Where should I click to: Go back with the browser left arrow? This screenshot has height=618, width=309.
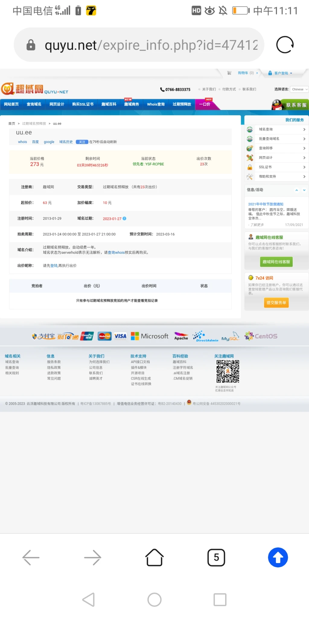31,557
